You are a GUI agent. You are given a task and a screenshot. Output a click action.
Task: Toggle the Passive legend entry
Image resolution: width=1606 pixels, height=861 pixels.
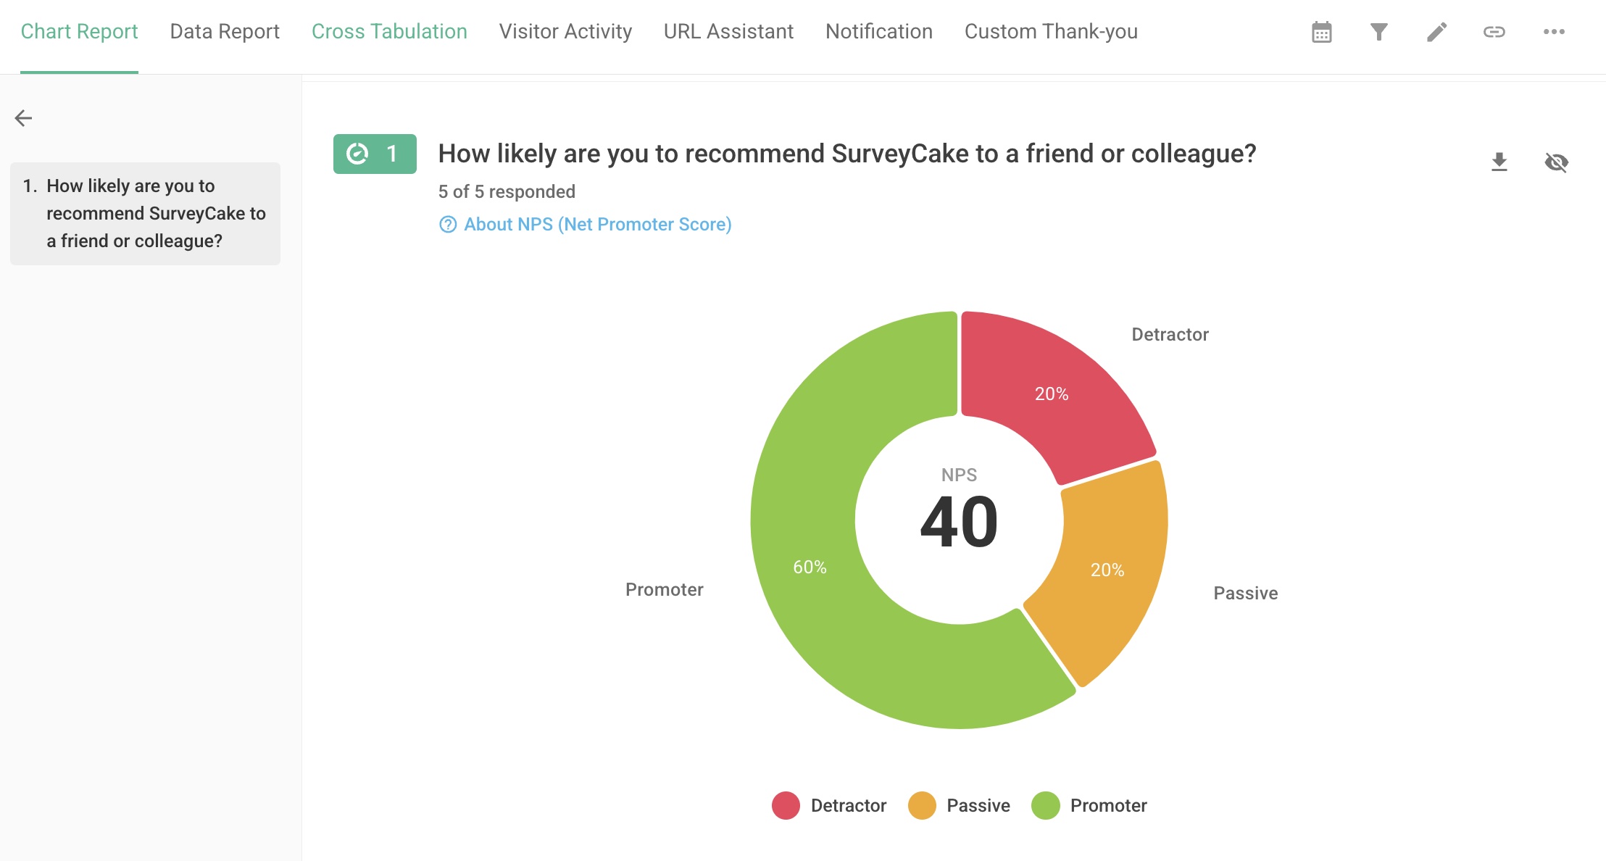tap(960, 805)
